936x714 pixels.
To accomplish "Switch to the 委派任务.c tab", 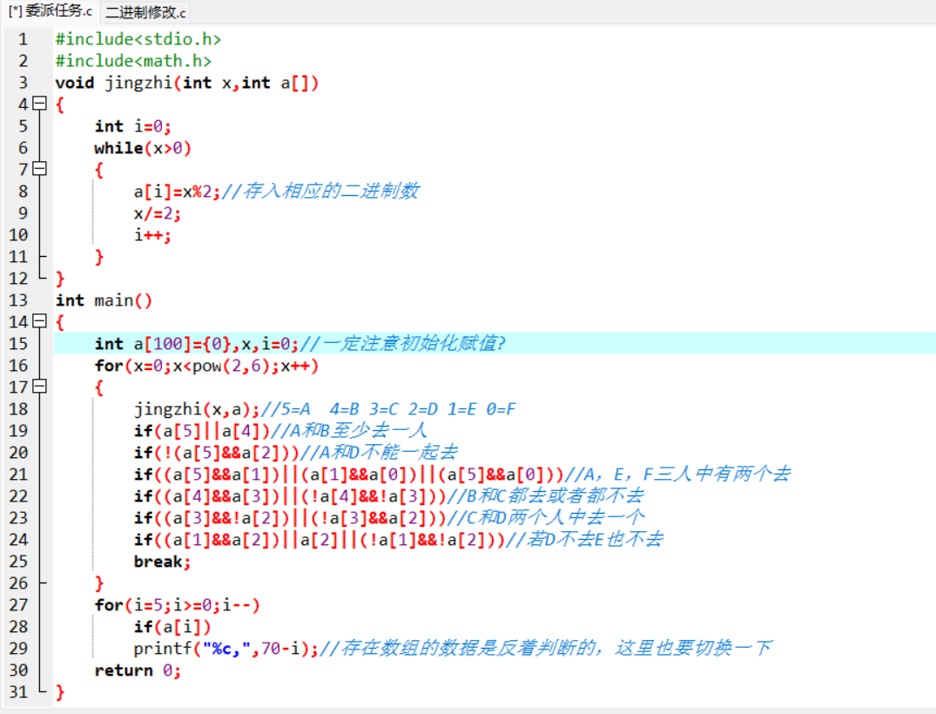I will coord(51,11).
